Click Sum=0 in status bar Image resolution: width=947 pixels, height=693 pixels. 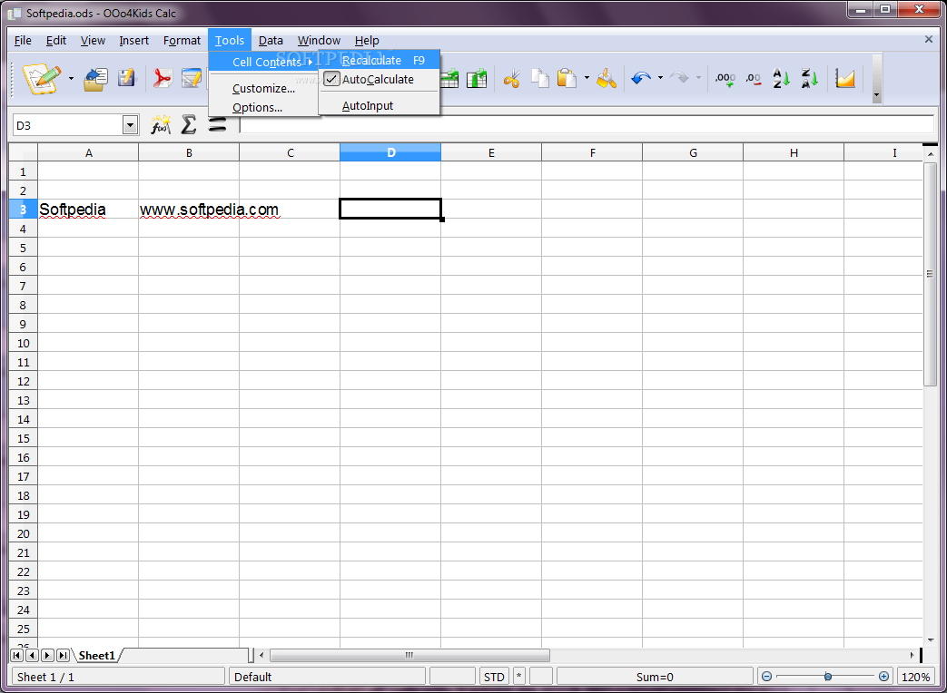[655, 677]
